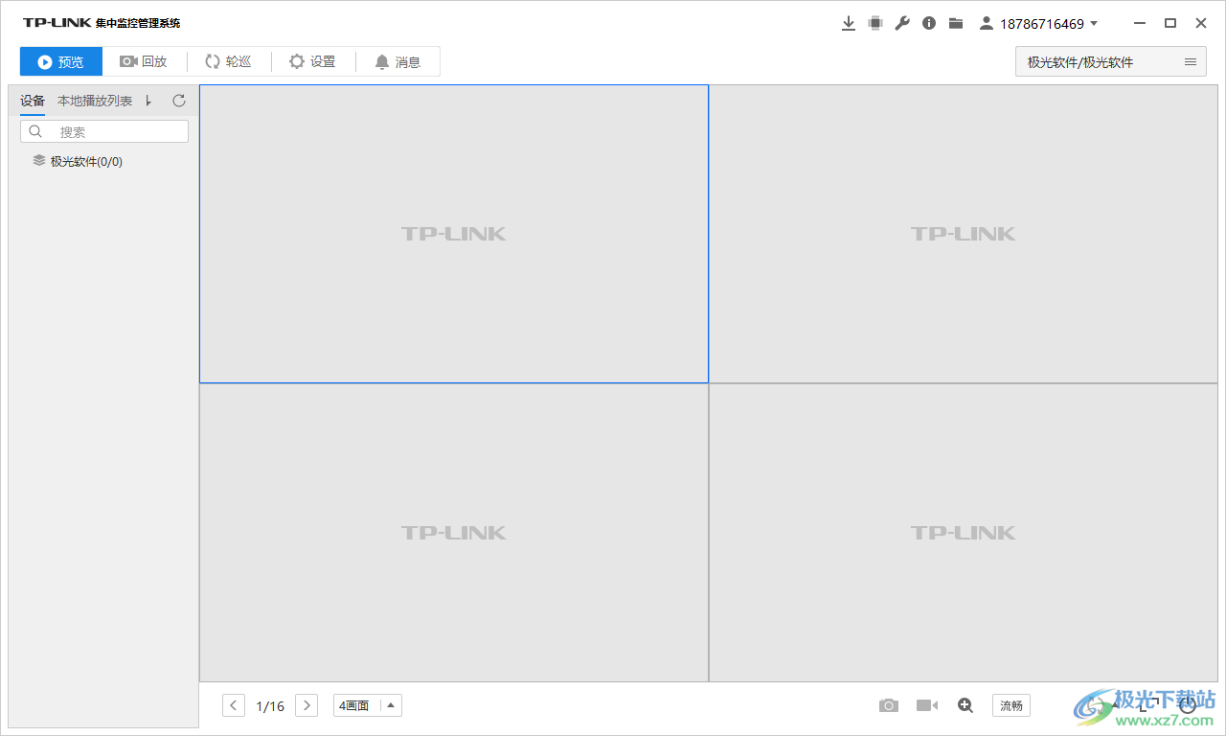
Task: Open the 消息 messages page
Action: coord(397,60)
